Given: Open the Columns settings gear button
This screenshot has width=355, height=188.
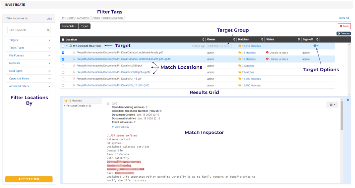Looking at the screenshot, I should point(344,34).
